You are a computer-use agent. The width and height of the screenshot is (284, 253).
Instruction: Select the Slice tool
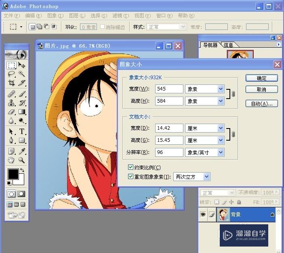[x=21, y=82]
